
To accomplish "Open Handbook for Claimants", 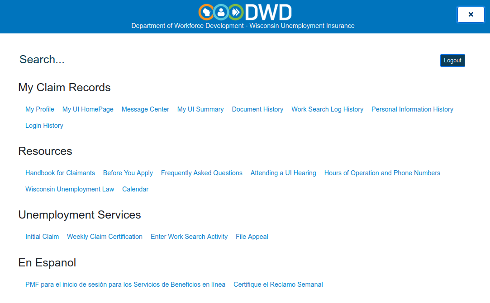I will [x=60, y=173].
